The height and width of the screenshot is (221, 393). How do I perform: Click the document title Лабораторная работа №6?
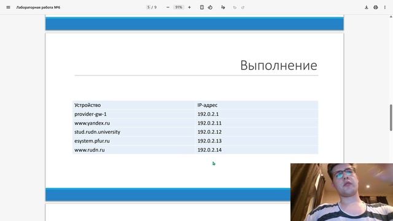38,7
